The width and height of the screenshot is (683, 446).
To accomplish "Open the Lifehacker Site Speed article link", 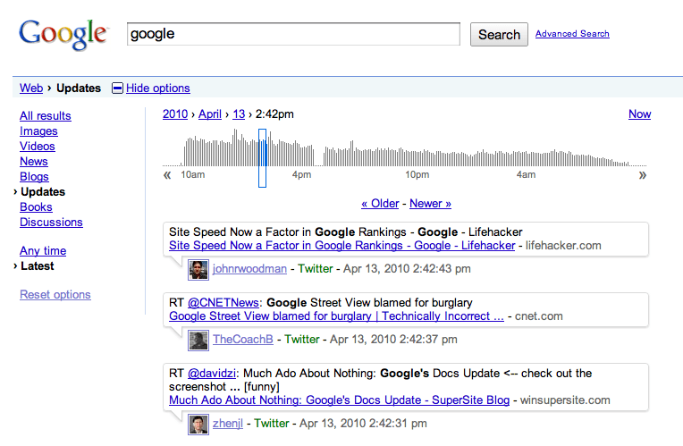I will click(341, 246).
